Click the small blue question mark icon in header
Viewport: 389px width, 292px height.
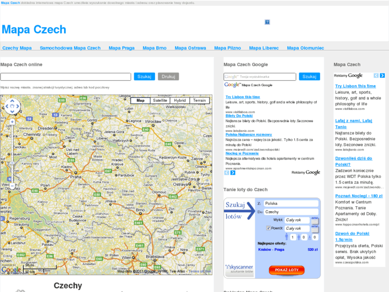[x=267, y=22]
